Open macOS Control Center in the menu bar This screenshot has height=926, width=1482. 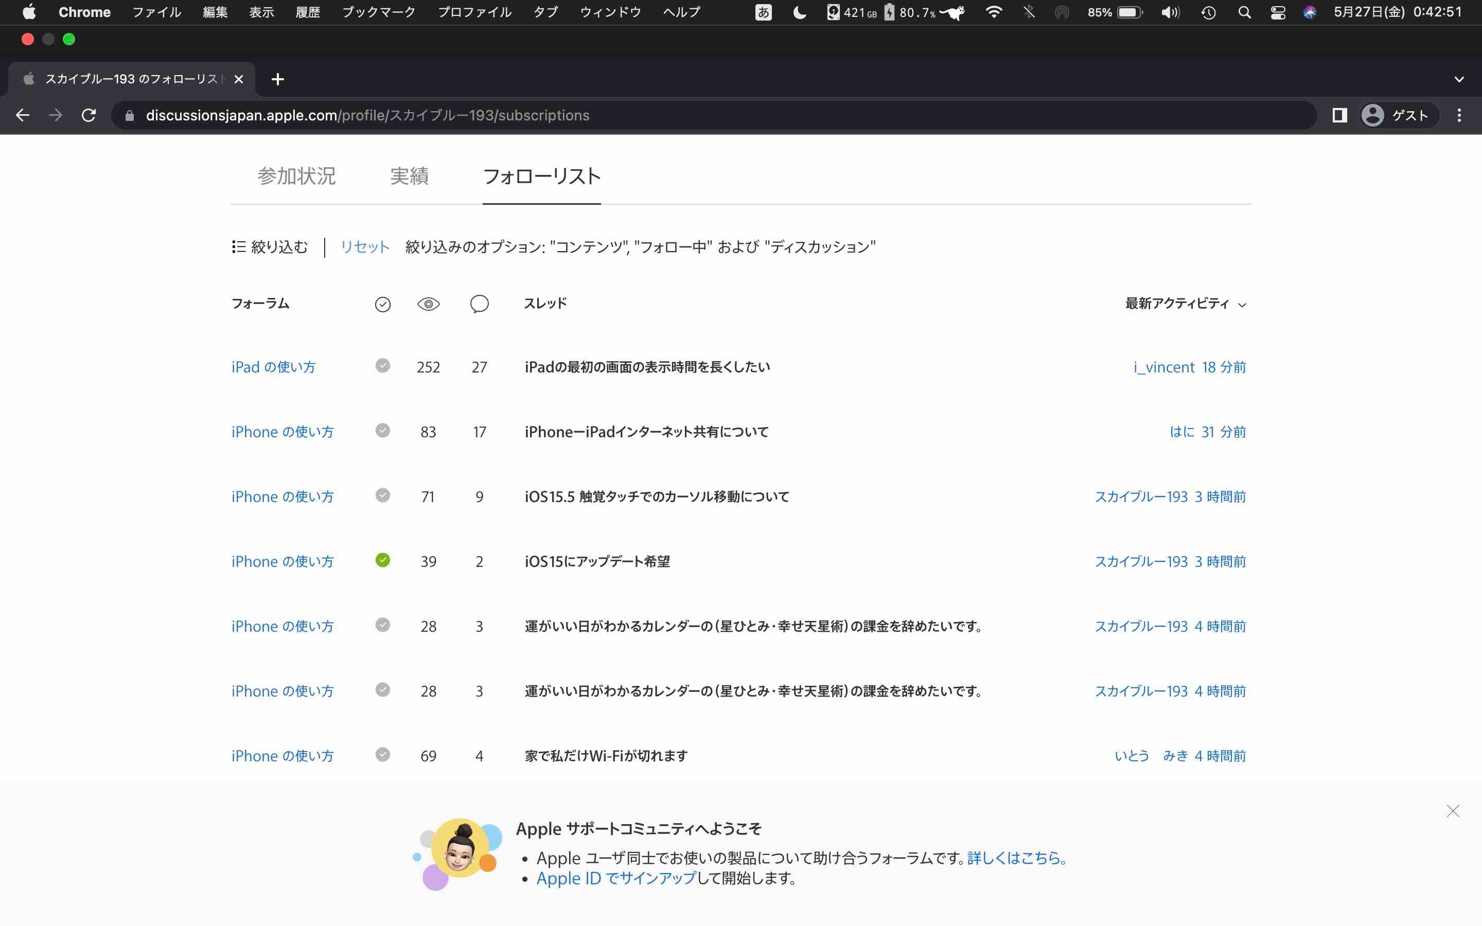(x=1278, y=12)
